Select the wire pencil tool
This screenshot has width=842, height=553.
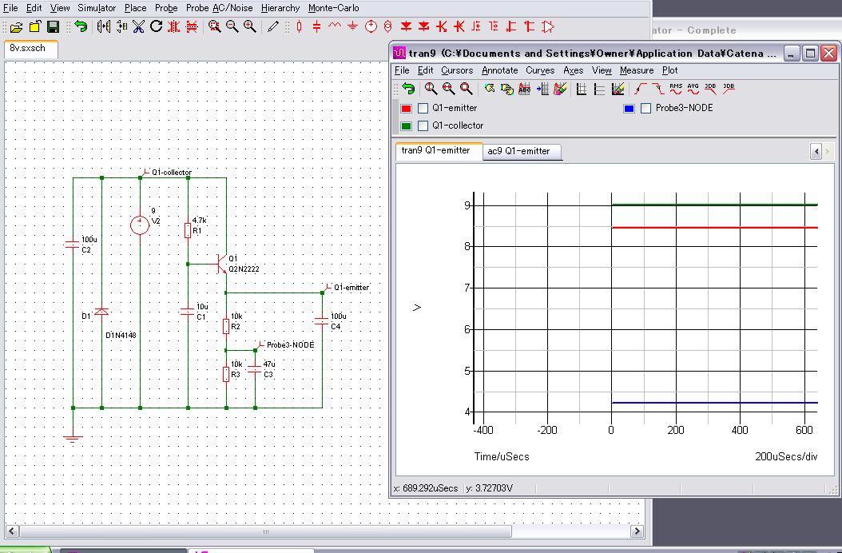[x=273, y=26]
